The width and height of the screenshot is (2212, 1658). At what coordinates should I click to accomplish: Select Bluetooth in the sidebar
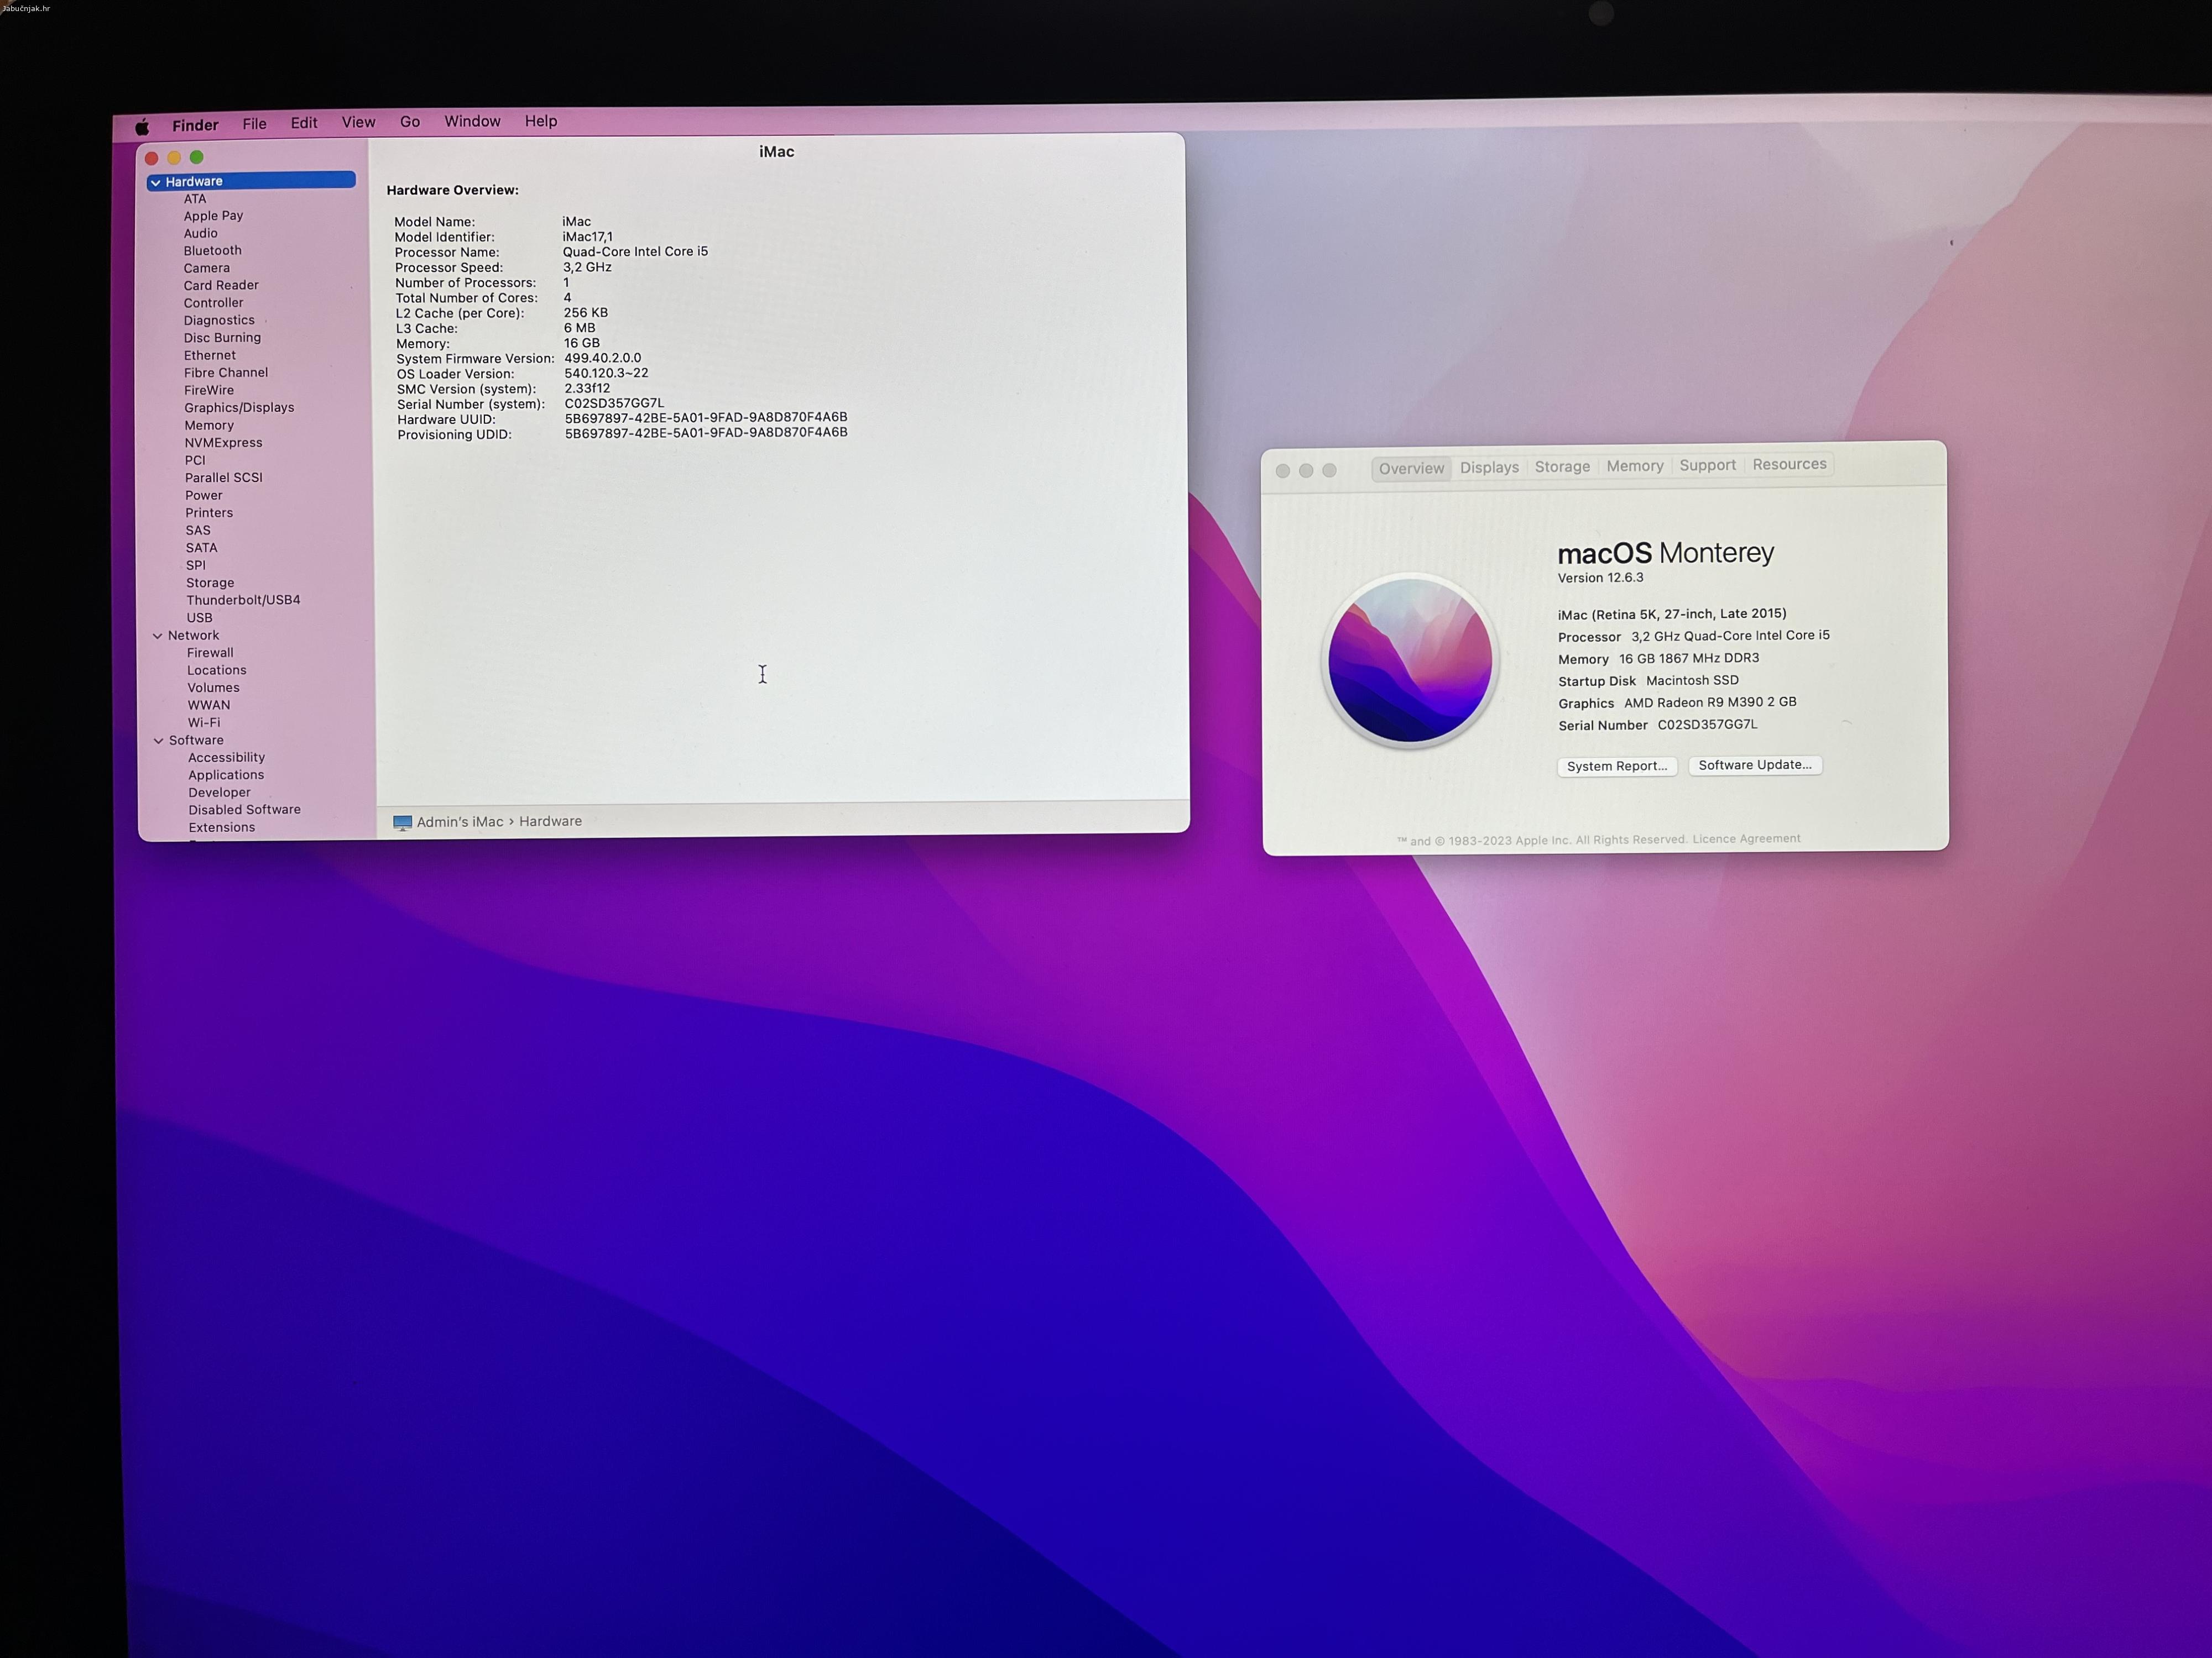pos(212,251)
